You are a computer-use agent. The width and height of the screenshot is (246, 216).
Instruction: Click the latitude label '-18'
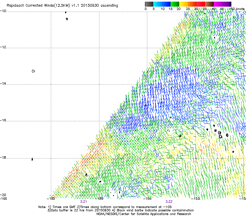pyautogui.click(x=3, y=157)
